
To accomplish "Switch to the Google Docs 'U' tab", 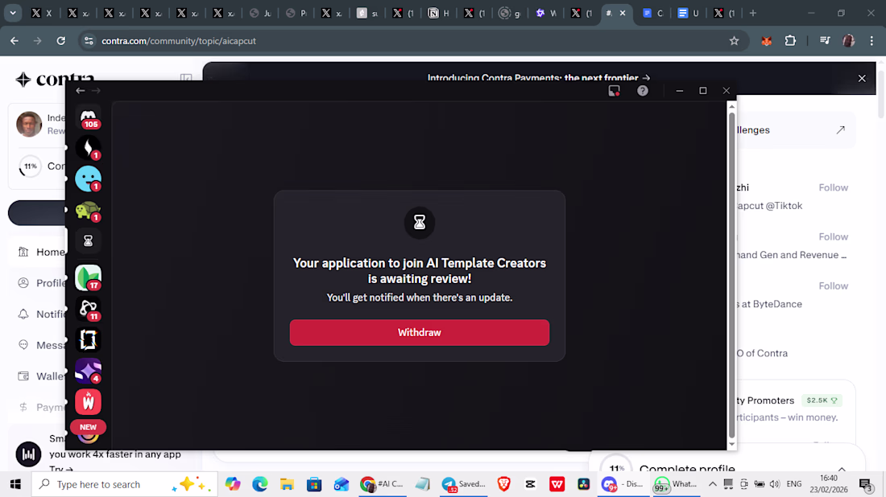I will (688, 13).
